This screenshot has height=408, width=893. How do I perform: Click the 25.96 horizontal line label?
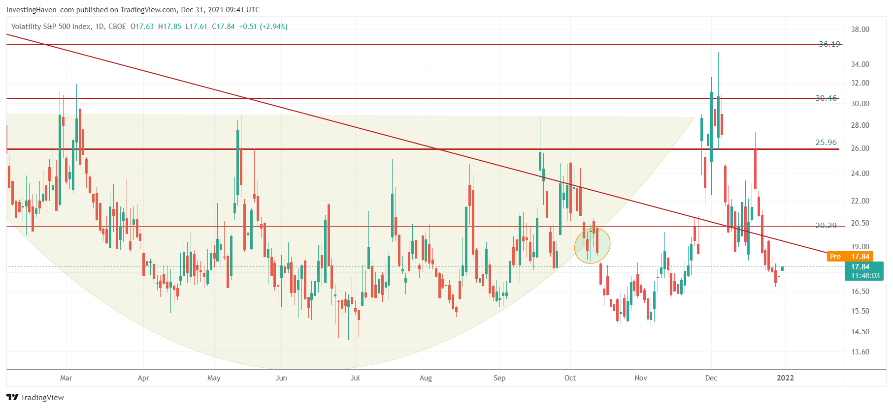826,143
